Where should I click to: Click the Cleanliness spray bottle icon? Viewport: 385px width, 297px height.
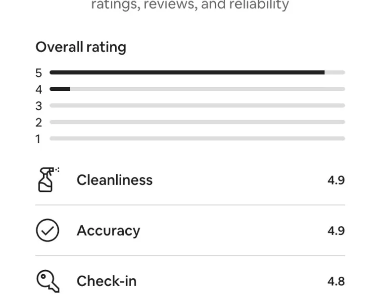click(x=47, y=179)
